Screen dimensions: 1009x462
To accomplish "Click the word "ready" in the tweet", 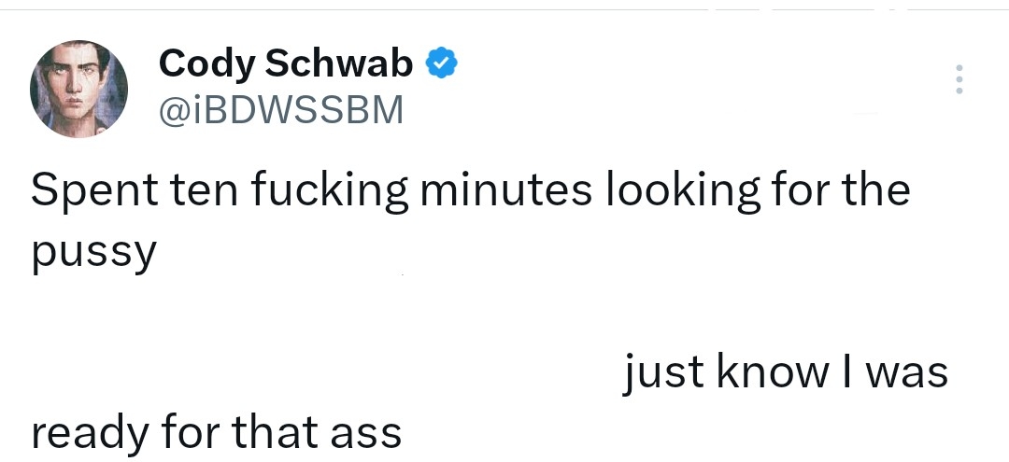I will pyautogui.click(x=89, y=433).
